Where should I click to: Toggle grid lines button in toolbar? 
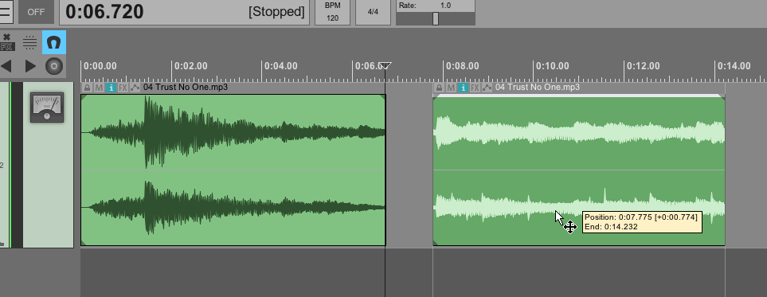[29, 42]
